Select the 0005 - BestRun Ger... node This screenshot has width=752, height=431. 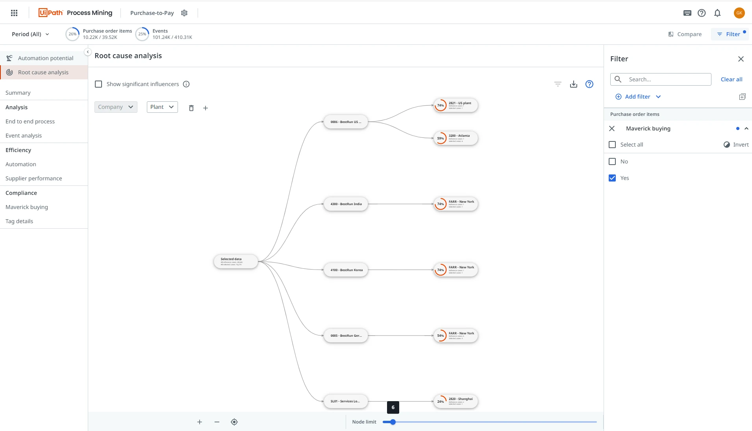click(346, 336)
